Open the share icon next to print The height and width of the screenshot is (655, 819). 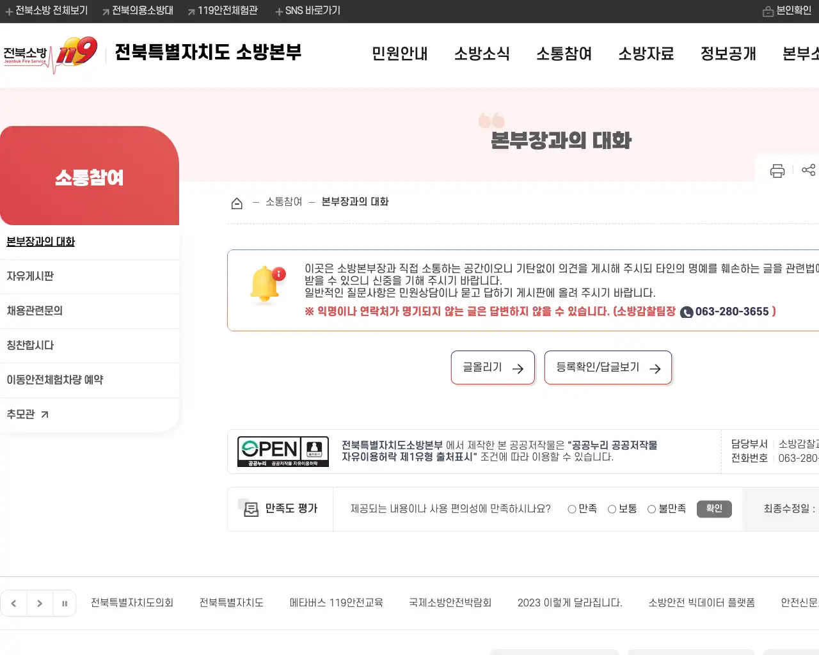(808, 170)
